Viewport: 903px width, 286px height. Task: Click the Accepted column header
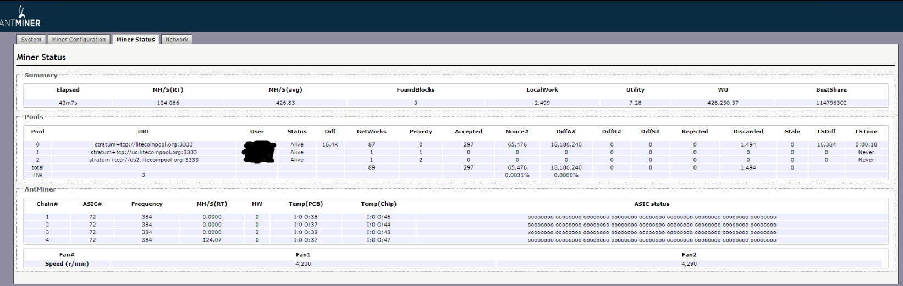pos(469,132)
